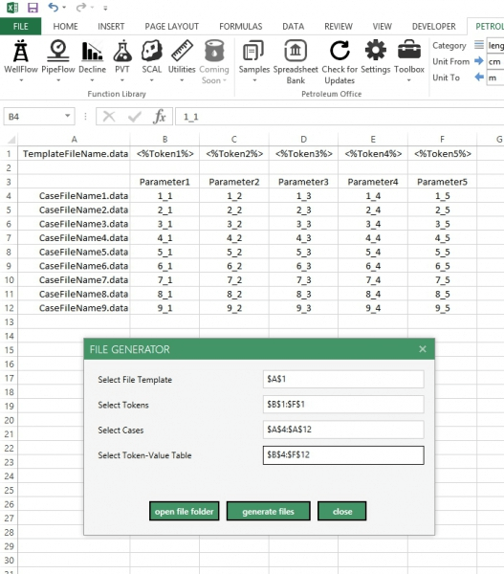Open the PVT functions flask icon
Screen dimensions: 504x574
[x=122, y=52]
